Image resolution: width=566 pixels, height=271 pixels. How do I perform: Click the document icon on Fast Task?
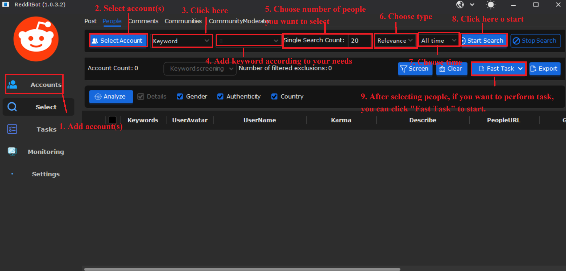(x=481, y=69)
